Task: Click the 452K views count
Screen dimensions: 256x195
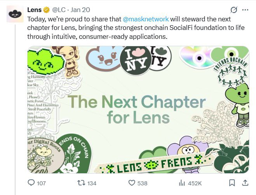Action: [x=195, y=183]
